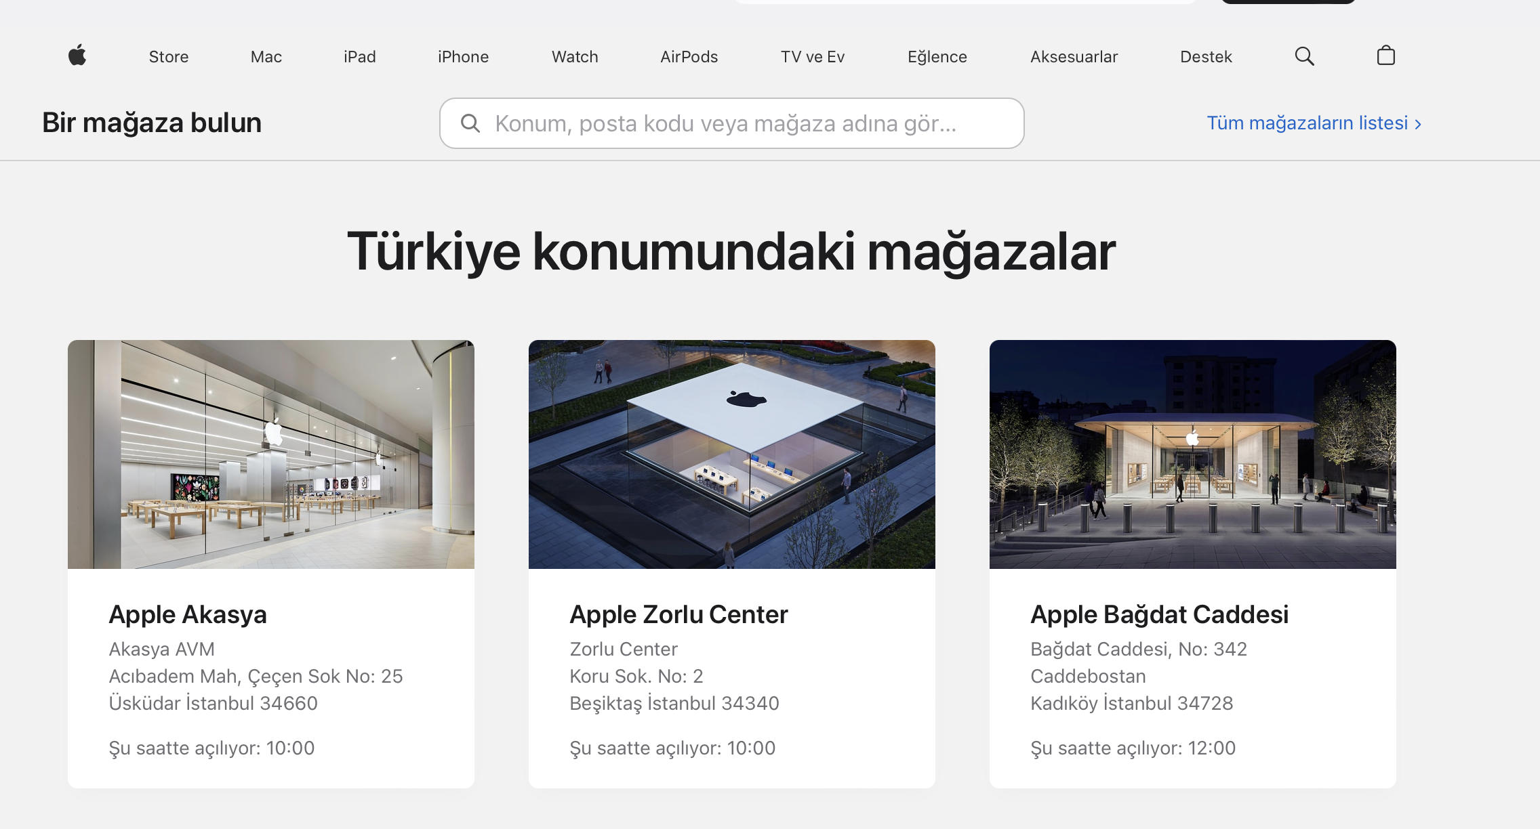
Task: Open the AirPods menu item
Action: [x=689, y=57]
